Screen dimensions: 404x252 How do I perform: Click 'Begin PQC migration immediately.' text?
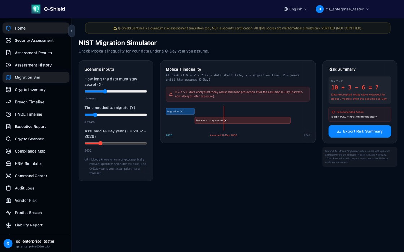point(354,117)
